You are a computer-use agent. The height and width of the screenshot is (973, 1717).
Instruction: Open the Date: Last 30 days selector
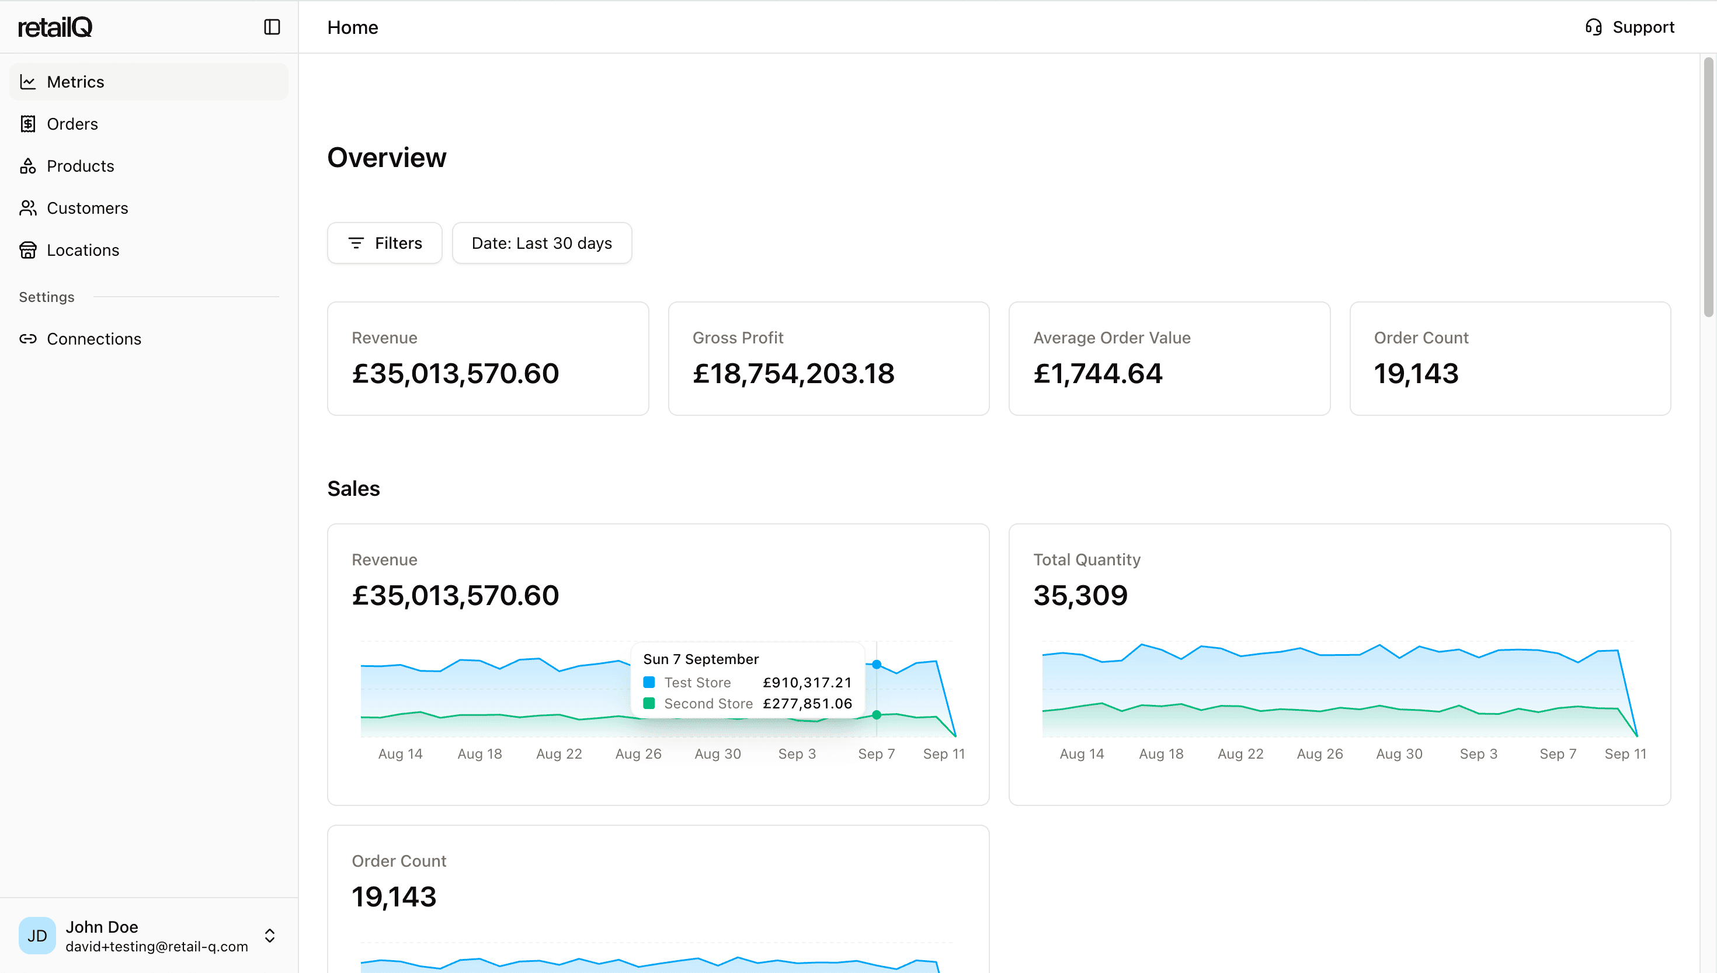[x=541, y=242]
